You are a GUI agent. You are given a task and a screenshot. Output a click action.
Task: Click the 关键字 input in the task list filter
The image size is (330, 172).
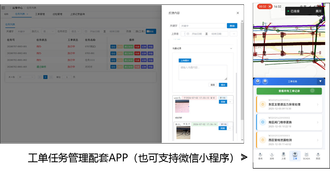pos(23,31)
